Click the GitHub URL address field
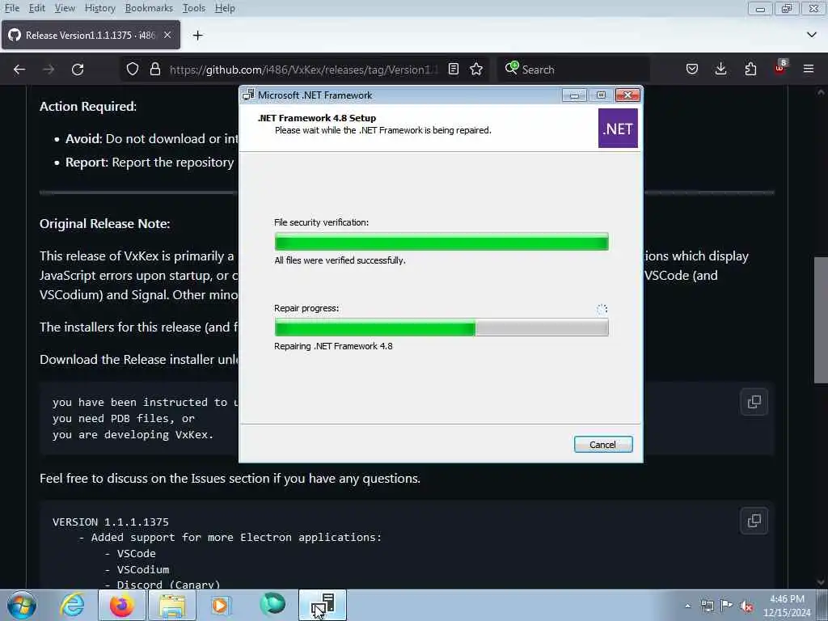 [x=304, y=70]
